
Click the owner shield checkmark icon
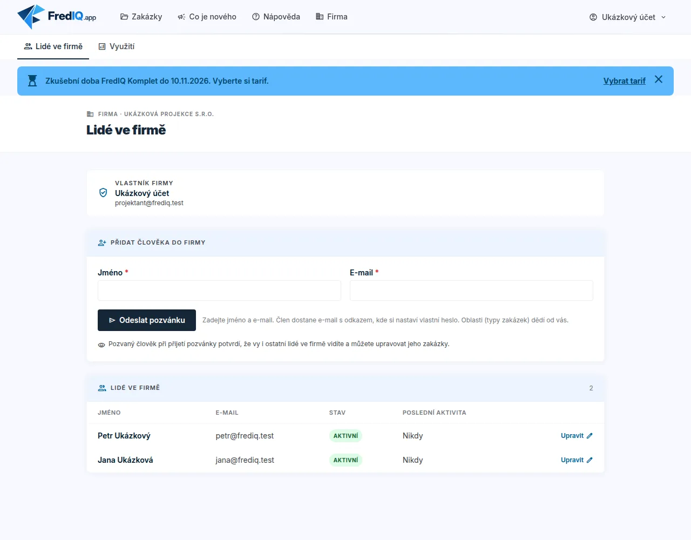(103, 193)
